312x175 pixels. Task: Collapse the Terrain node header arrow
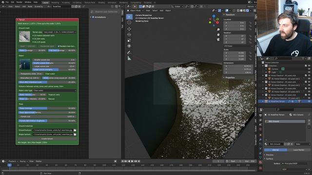18,20
